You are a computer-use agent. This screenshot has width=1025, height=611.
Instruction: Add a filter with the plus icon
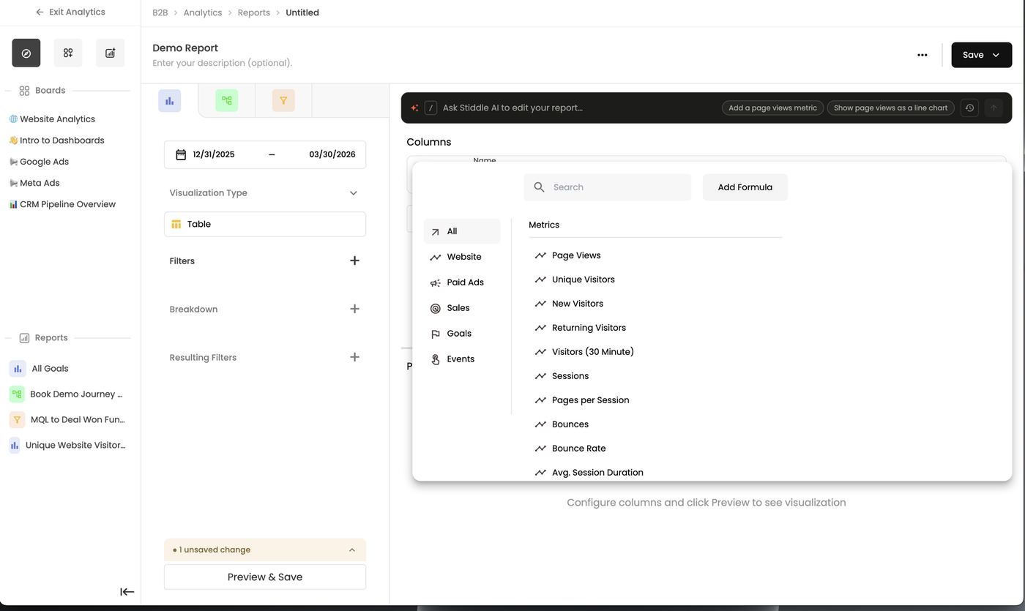pyautogui.click(x=354, y=260)
